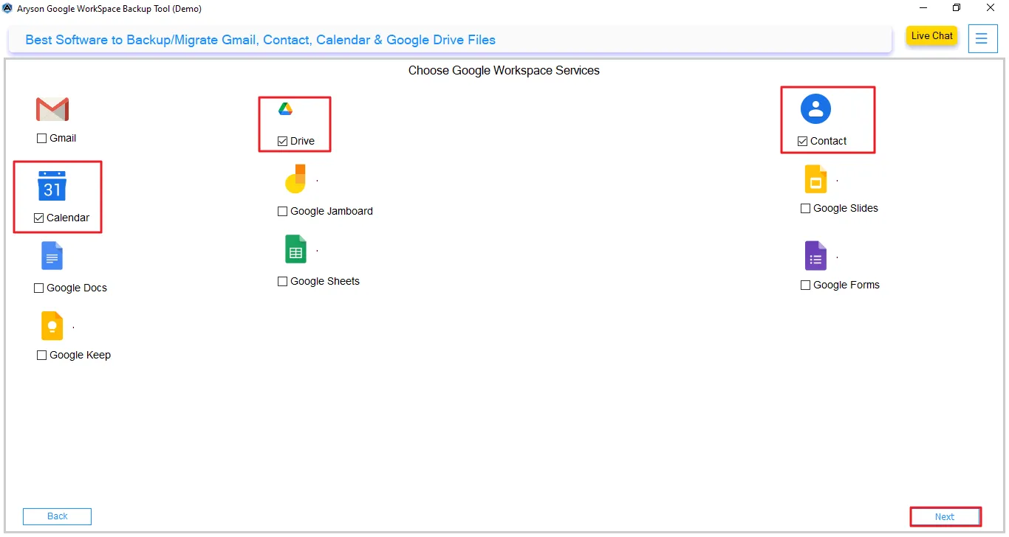Image resolution: width=1009 pixels, height=537 pixels.
Task: Click the Contact service icon
Action: click(x=815, y=108)
